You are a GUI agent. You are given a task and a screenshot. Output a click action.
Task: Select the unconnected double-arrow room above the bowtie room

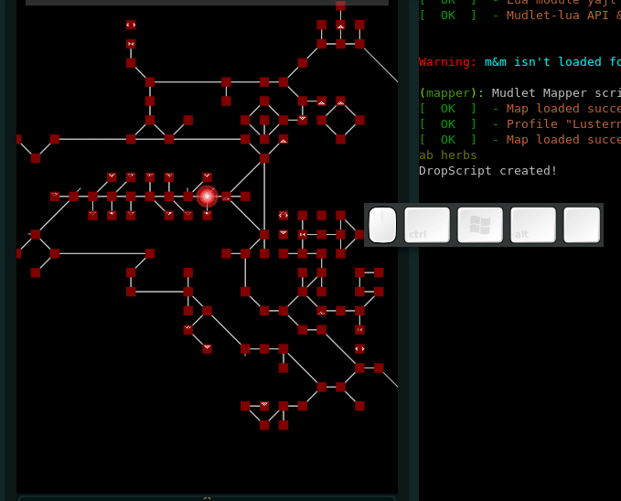[x=131, y=25]
